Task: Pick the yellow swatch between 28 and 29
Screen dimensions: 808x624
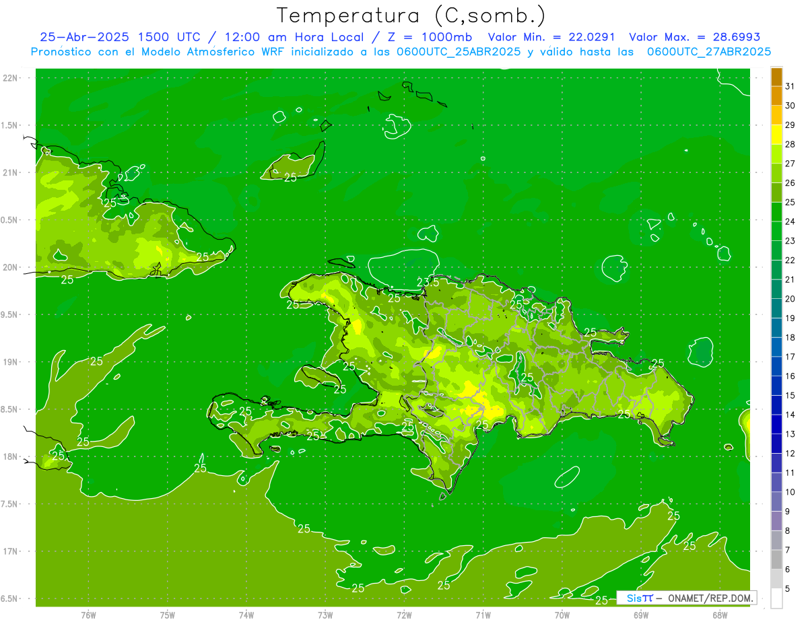Action: [777, 135]
